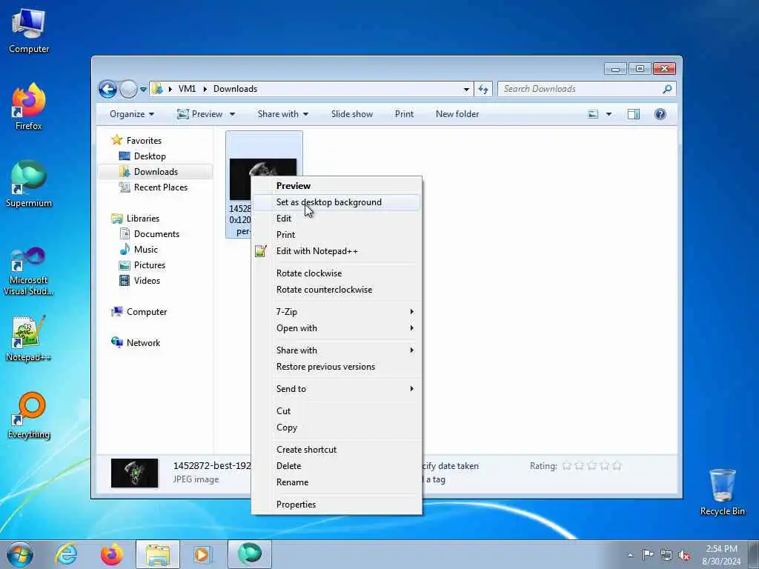Click the search magnifier icon
This screenshot has width=759, height=569.
(x=667, y=89)
